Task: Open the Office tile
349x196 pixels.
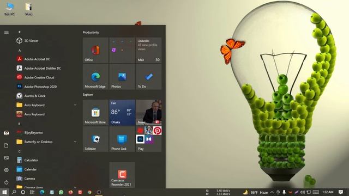Action: coord(95,50)
